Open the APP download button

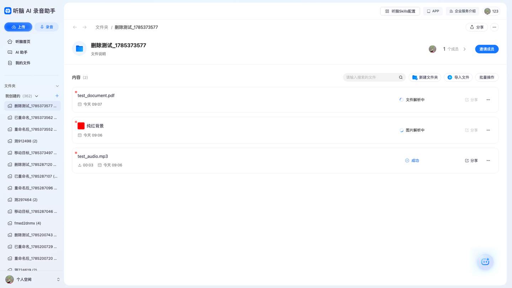(433, 11)
